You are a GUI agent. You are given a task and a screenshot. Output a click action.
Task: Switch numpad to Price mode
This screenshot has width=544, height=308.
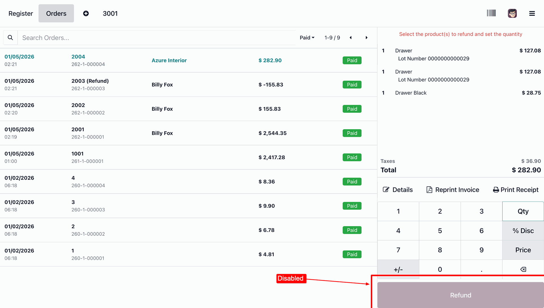point(523,250)
